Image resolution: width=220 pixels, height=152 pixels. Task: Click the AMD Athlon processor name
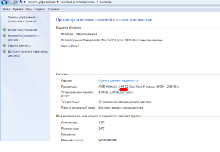tap(131, 86)
